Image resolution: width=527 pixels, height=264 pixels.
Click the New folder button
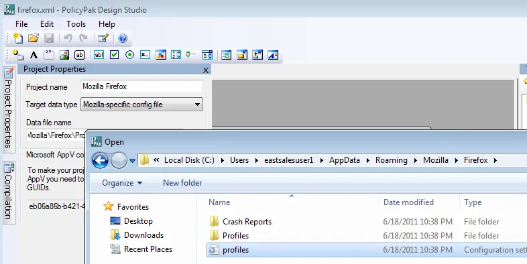click(182, 183)
